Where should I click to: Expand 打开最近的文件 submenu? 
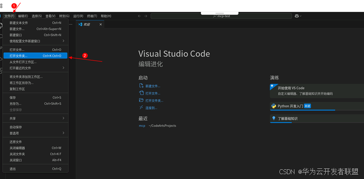35,68
